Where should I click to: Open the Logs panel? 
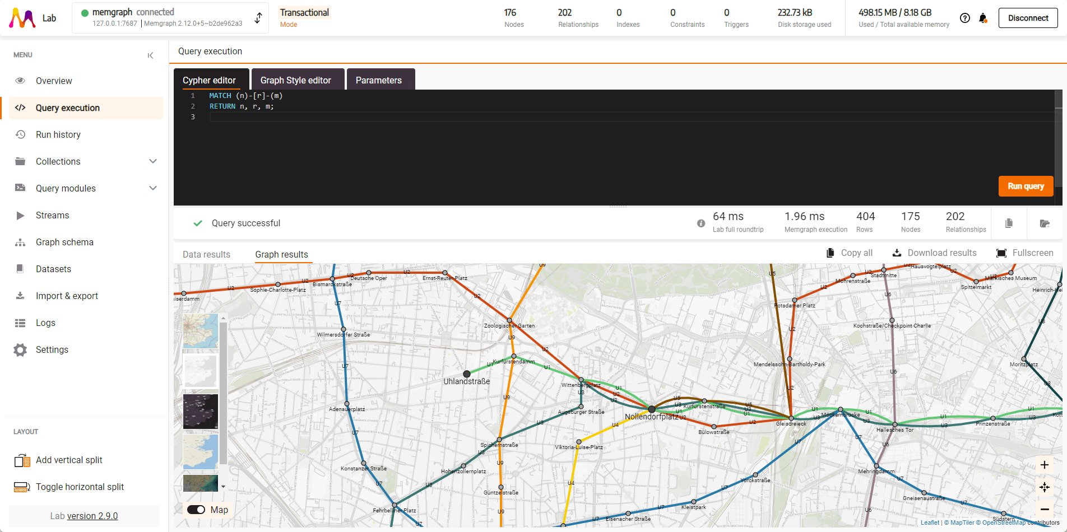click(45, 323)
